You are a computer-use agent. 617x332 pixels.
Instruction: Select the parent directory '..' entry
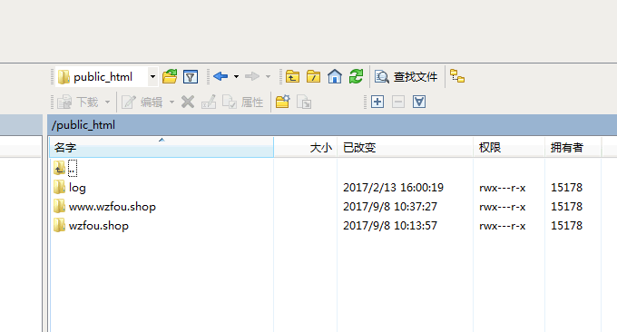point(73,169)
